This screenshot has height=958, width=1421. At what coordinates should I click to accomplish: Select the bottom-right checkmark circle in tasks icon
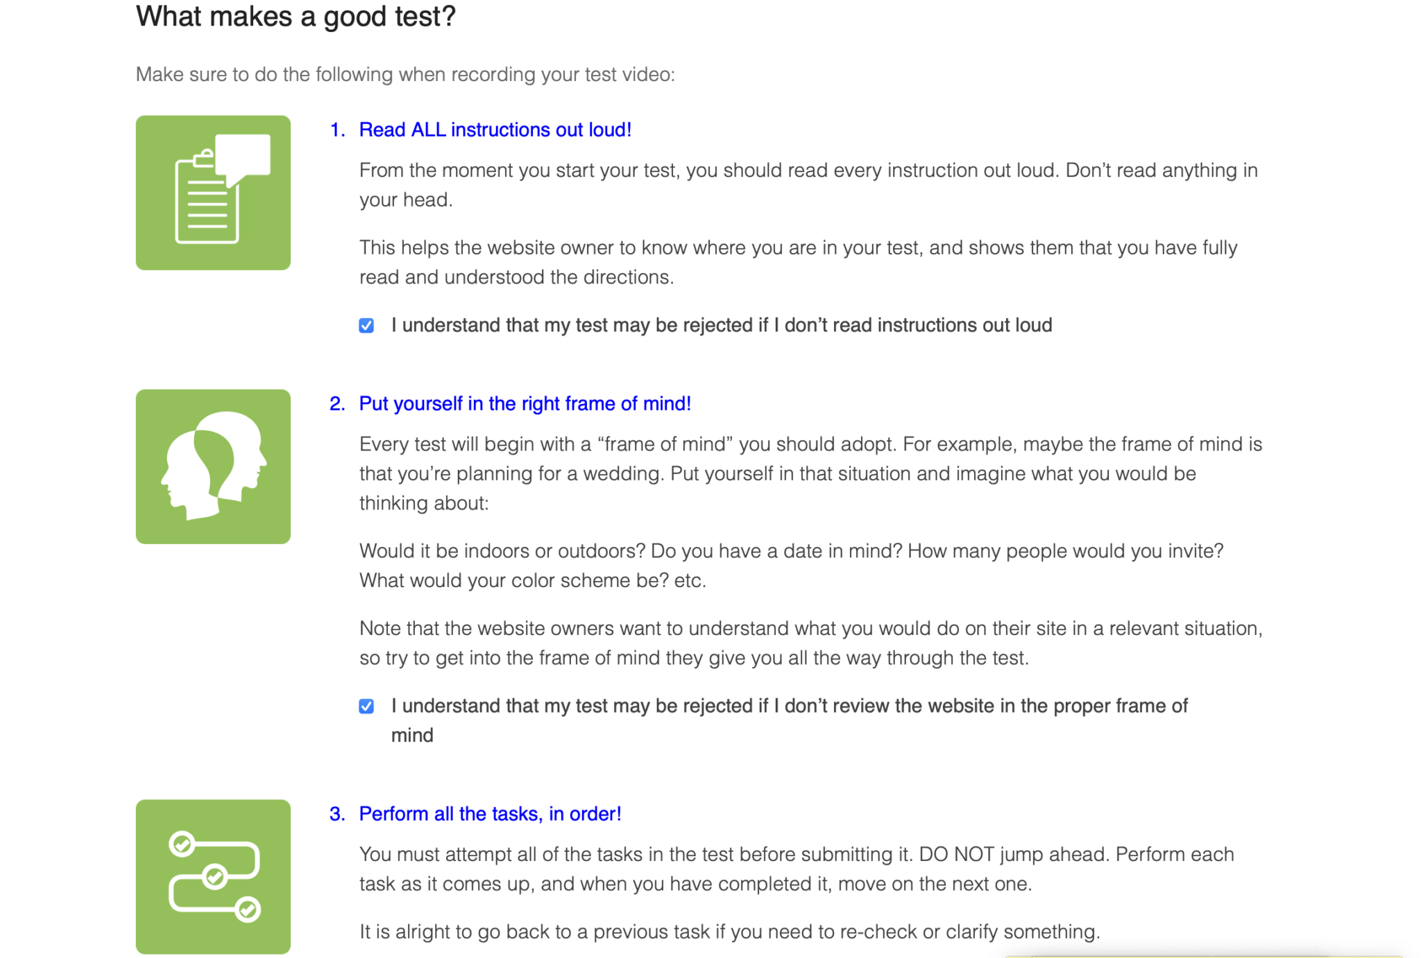247,909
